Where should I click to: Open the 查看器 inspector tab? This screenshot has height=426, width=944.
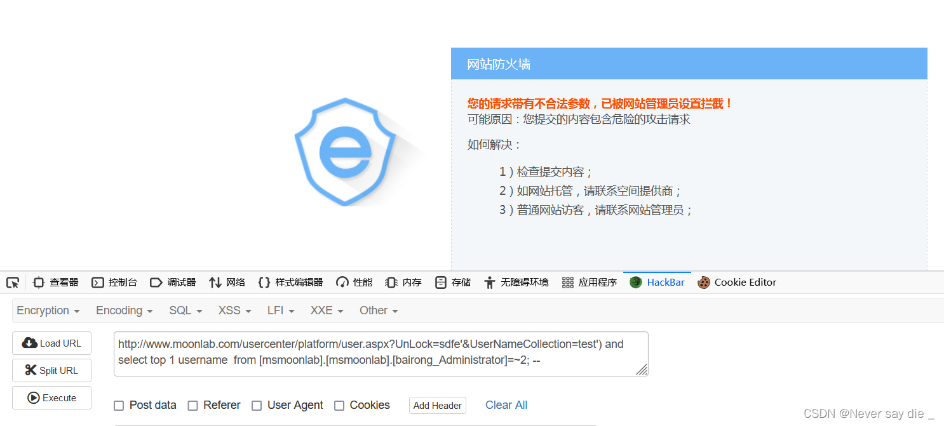[56, 283]
